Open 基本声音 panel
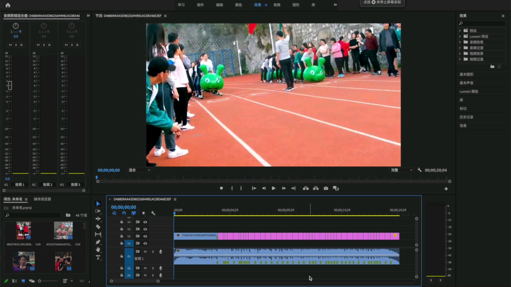Viewport: 511px width, 287px height. coord(466,83)
